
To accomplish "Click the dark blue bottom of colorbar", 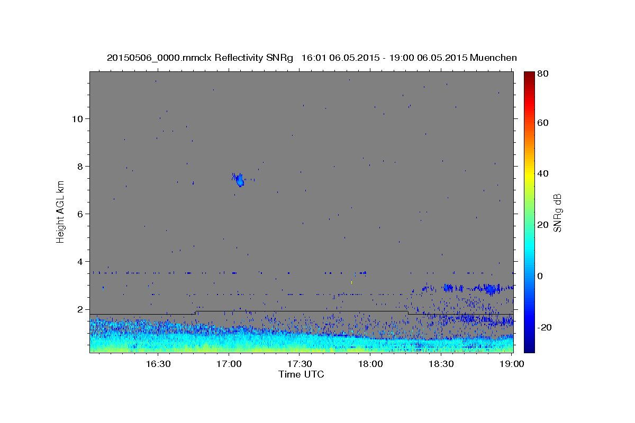I will pos(529,349).
